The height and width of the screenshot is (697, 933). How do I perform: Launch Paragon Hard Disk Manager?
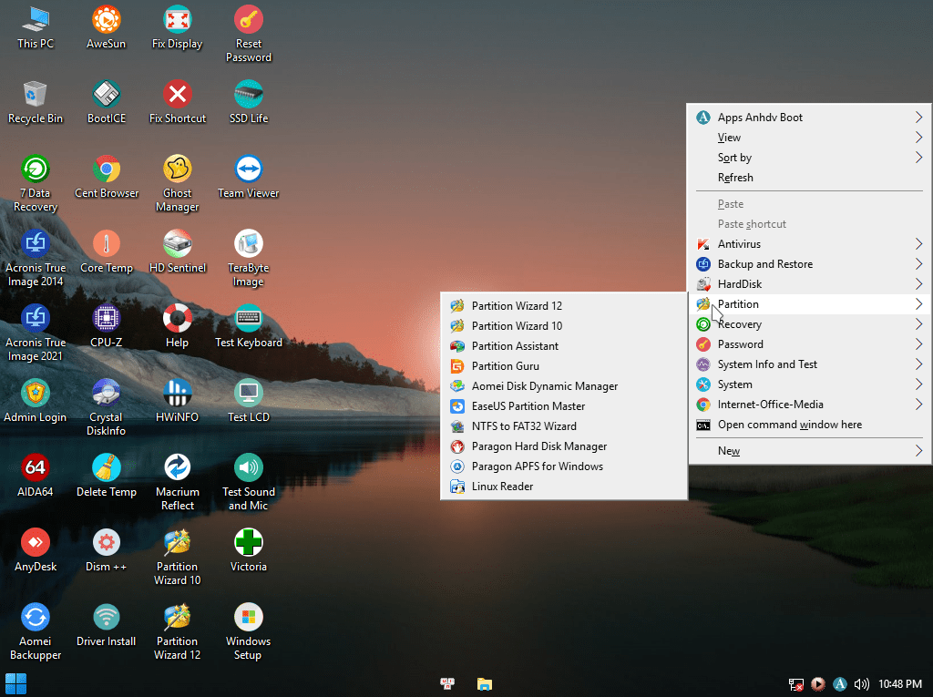[564, 446]
